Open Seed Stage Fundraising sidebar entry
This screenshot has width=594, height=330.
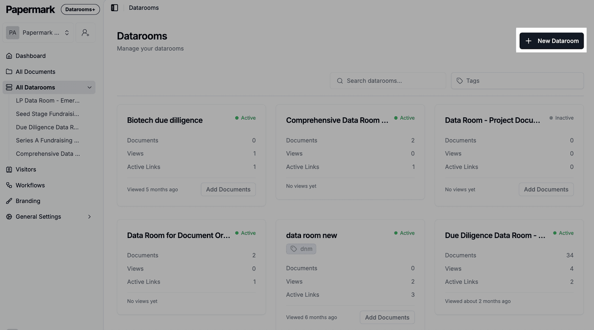click(x=48, y=114)
